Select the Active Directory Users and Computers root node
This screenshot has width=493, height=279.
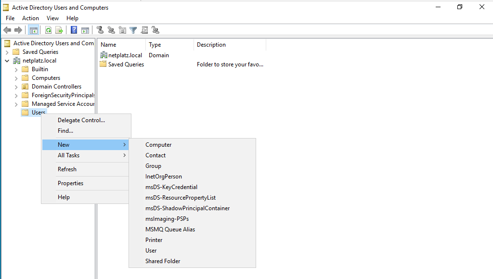tap(53, 43)
